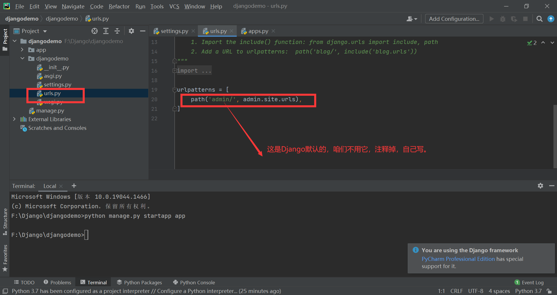Click the Debug bug icon in toolbar
557x295 pixels.
(503, 19)
